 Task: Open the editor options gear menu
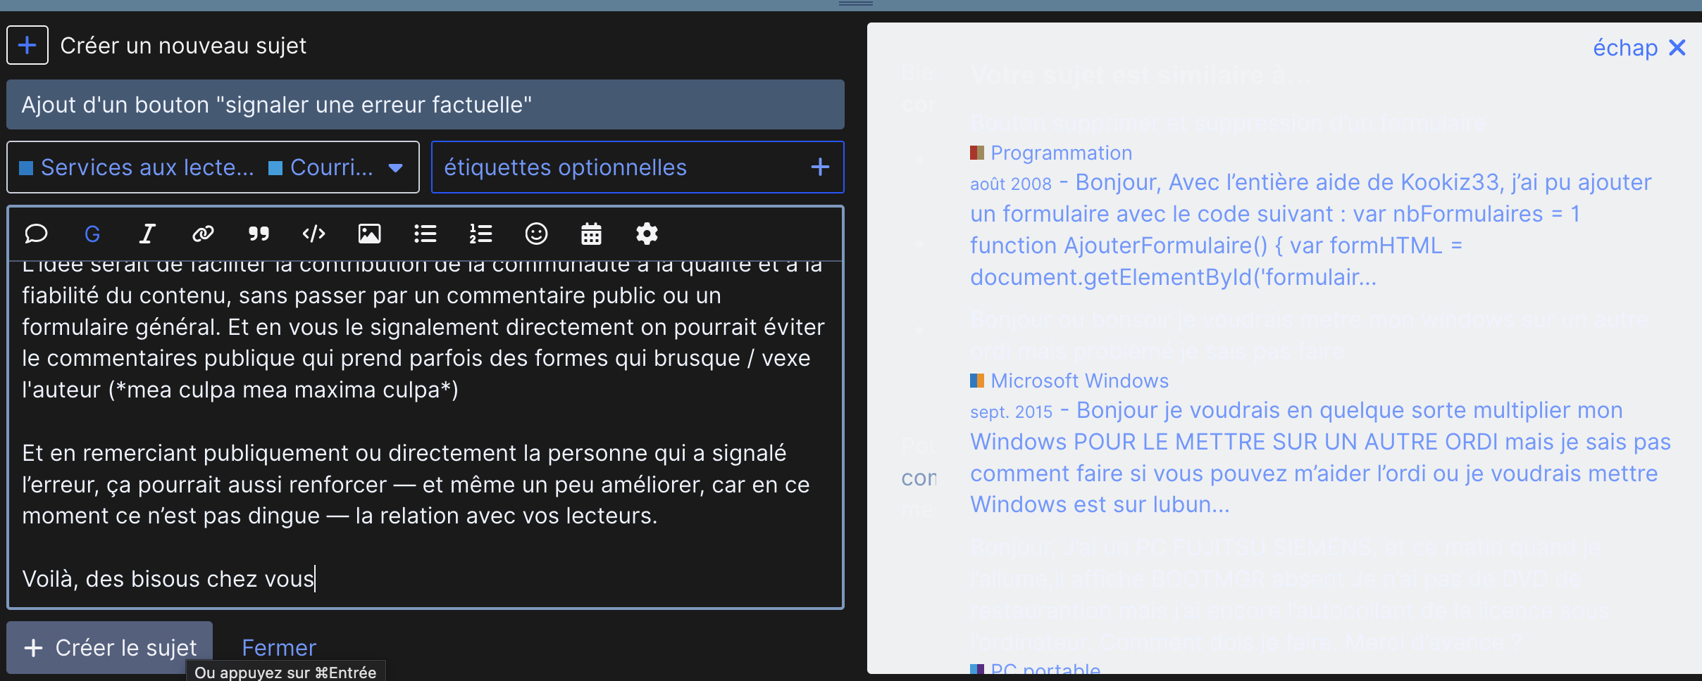(x=647, y=234)
